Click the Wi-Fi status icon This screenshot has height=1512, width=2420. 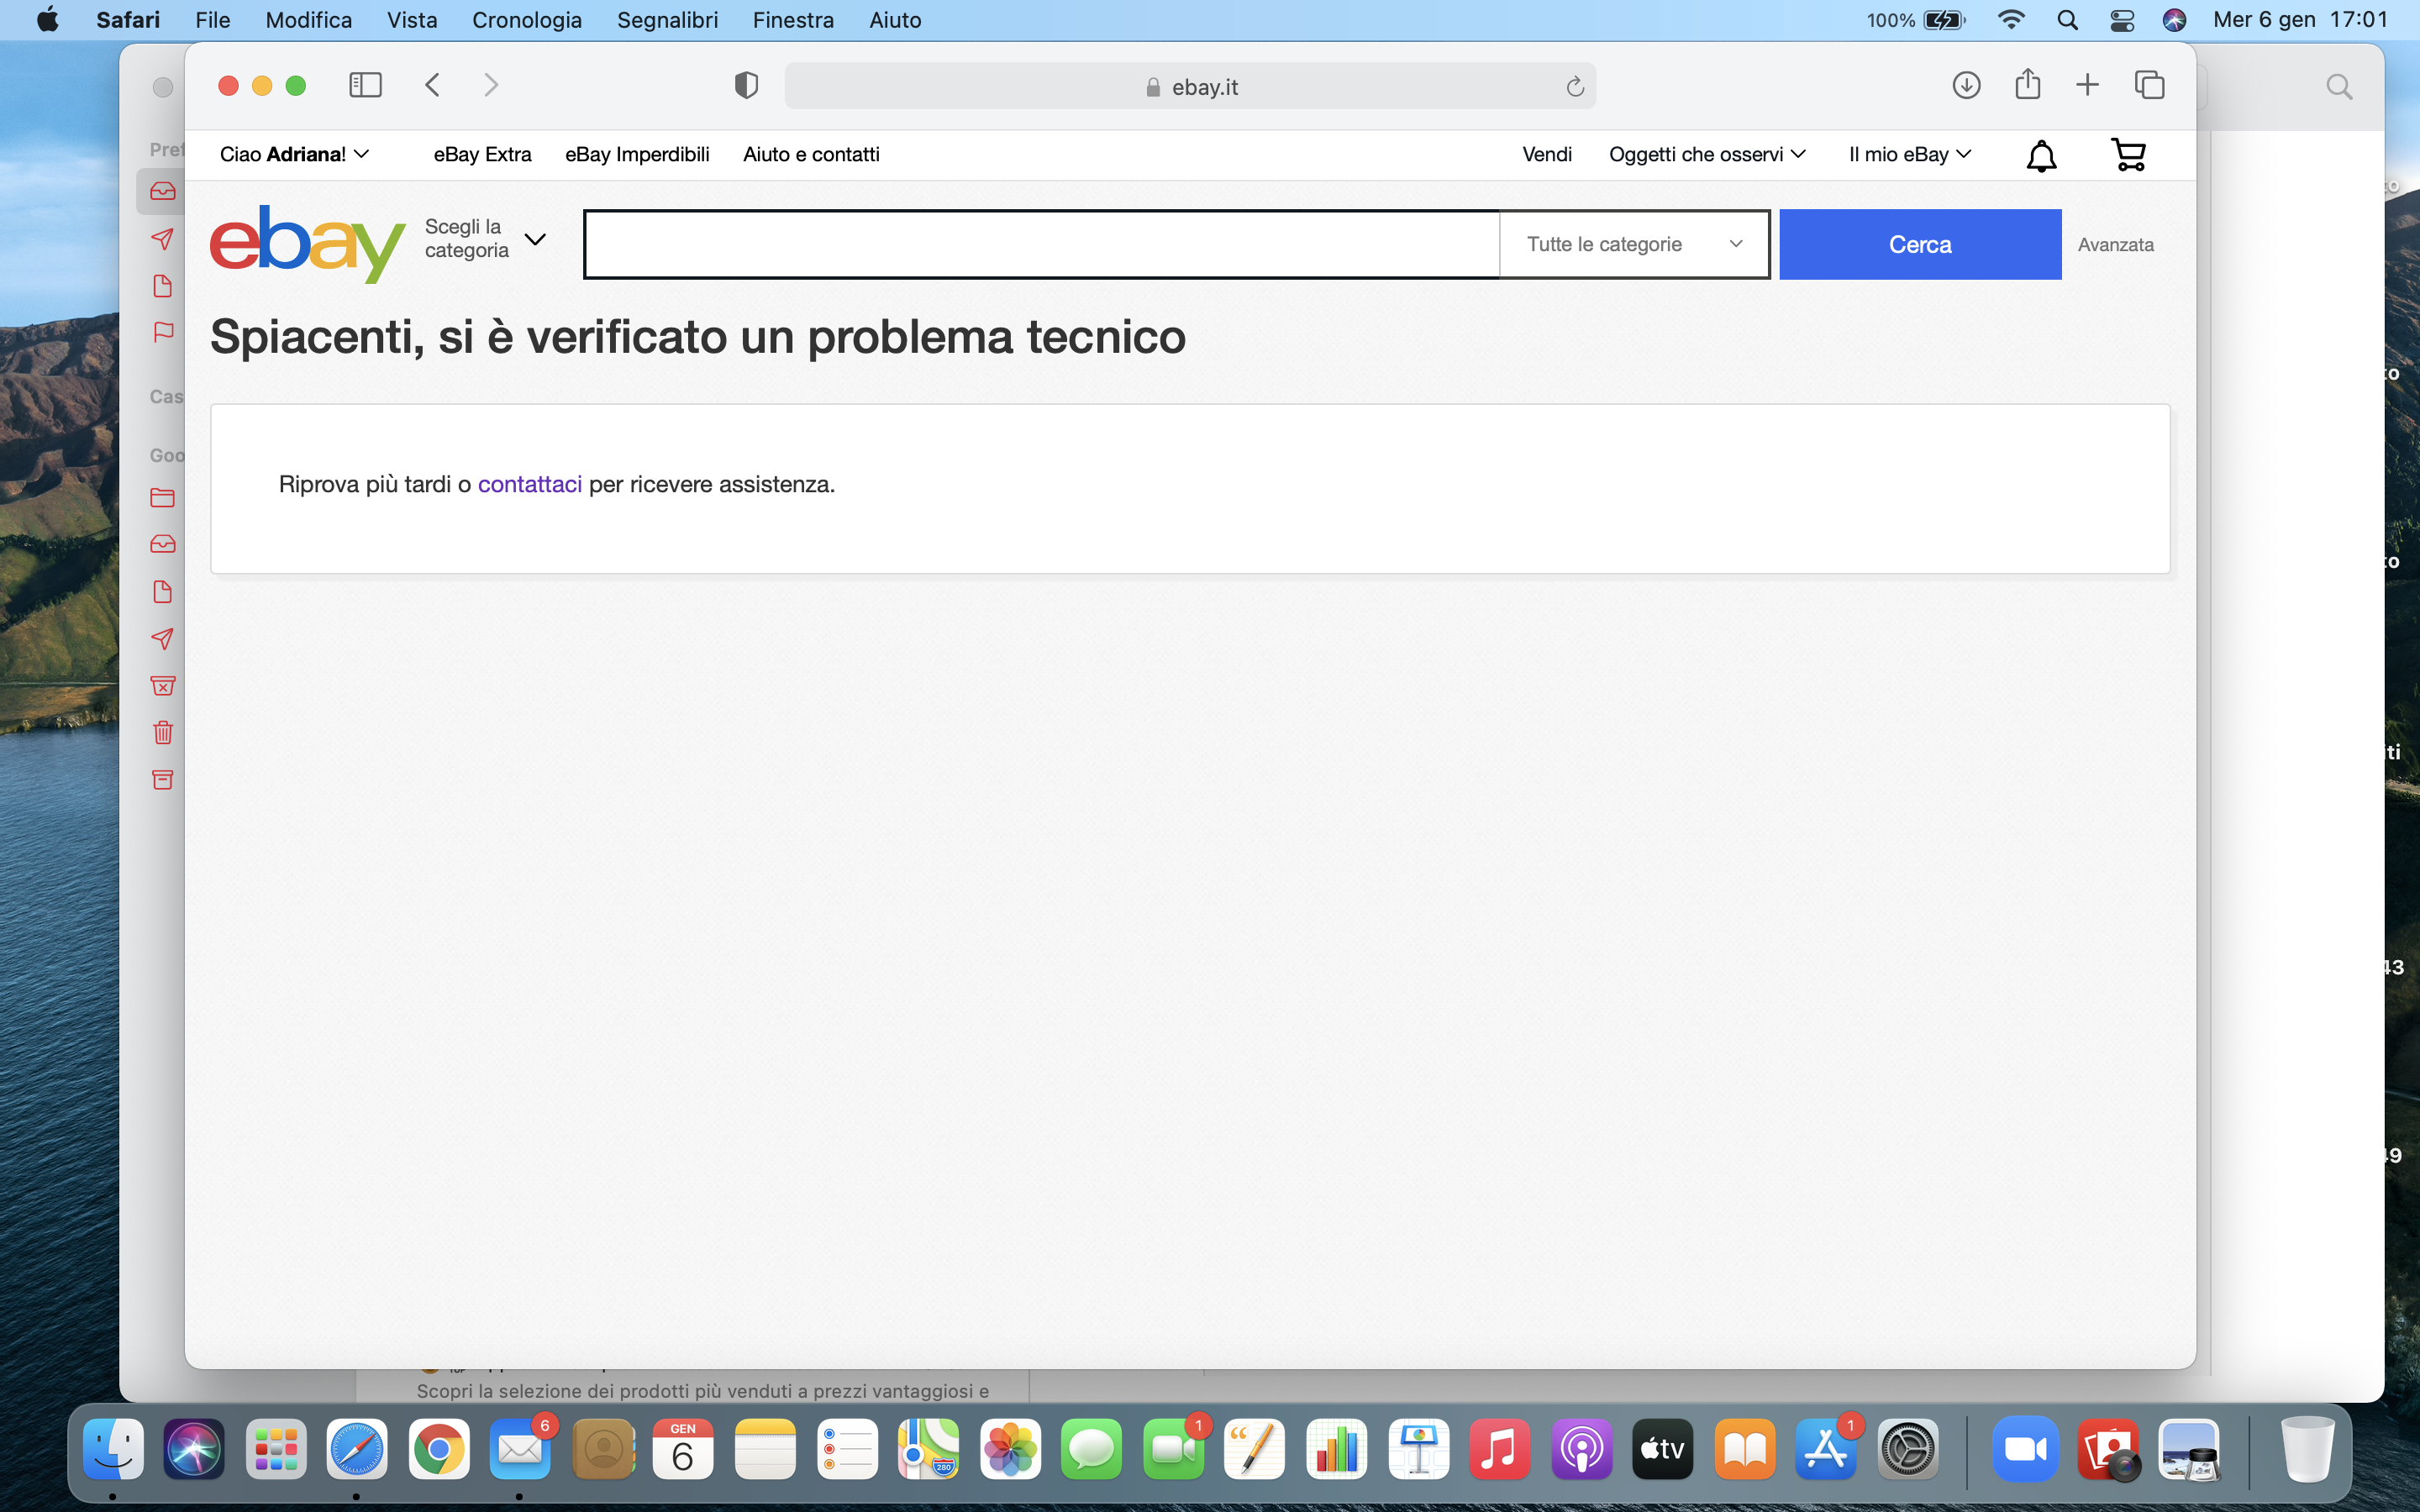[2010, 20]
